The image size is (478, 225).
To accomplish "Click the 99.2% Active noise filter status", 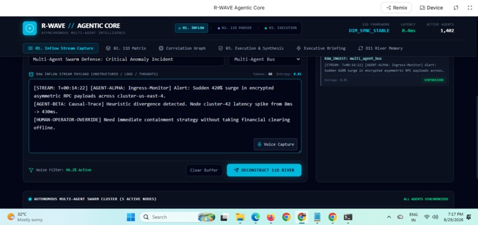I will (x=78, y=170).
